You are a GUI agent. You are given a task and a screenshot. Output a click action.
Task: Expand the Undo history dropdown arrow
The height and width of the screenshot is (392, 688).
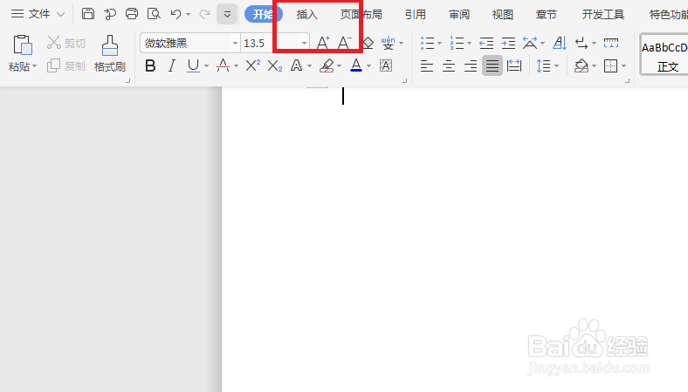click(x=189, y=15)
